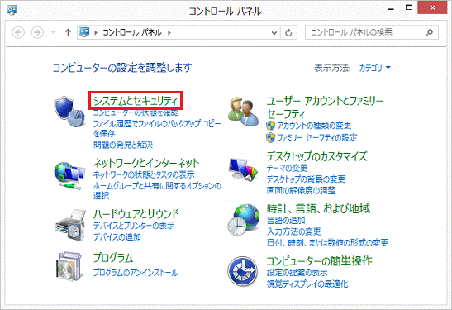The width and height of the screenshot is (452, 310).
Task: Click the Ease of Access icon
Action: (242, 271)
